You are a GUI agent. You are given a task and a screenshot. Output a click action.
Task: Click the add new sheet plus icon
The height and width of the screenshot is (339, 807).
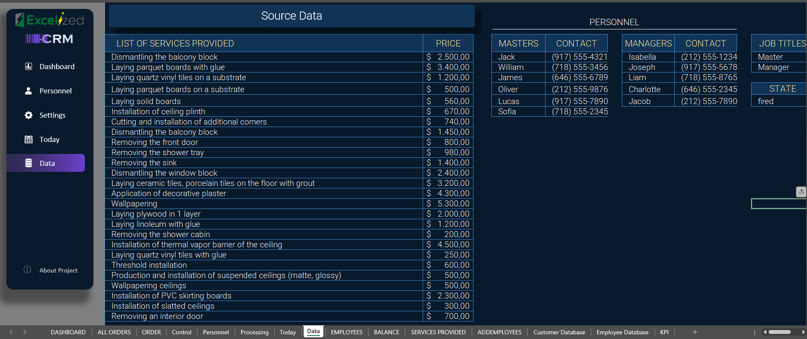pyautogui.click(x=695, y=332)
